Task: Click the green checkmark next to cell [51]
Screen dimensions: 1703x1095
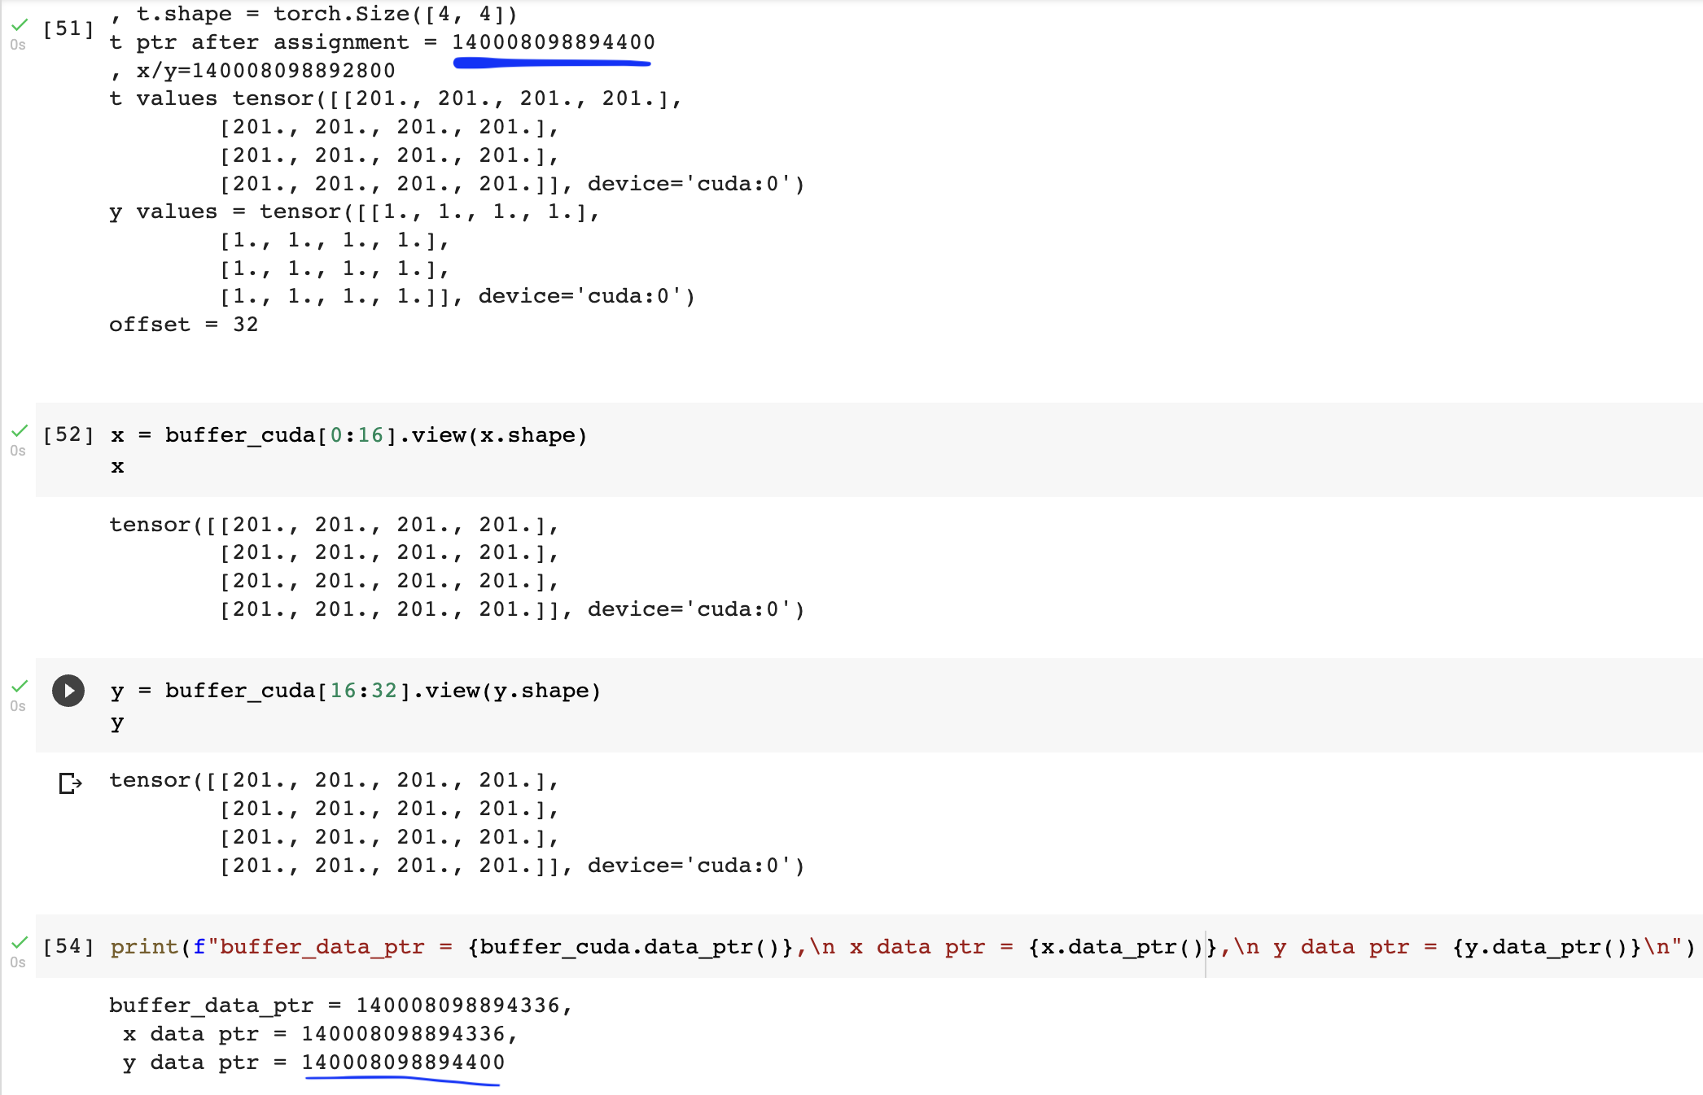Action: coord(20,23)
